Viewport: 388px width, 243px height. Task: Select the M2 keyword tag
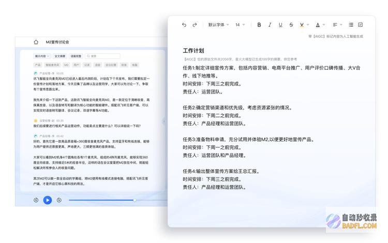[x=66, y=65]
